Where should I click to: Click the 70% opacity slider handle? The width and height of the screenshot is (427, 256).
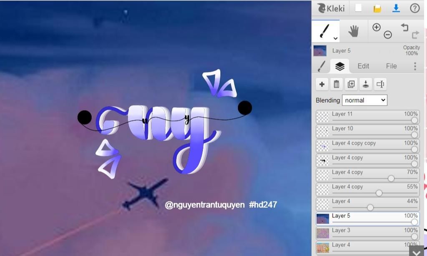[391, 178]
